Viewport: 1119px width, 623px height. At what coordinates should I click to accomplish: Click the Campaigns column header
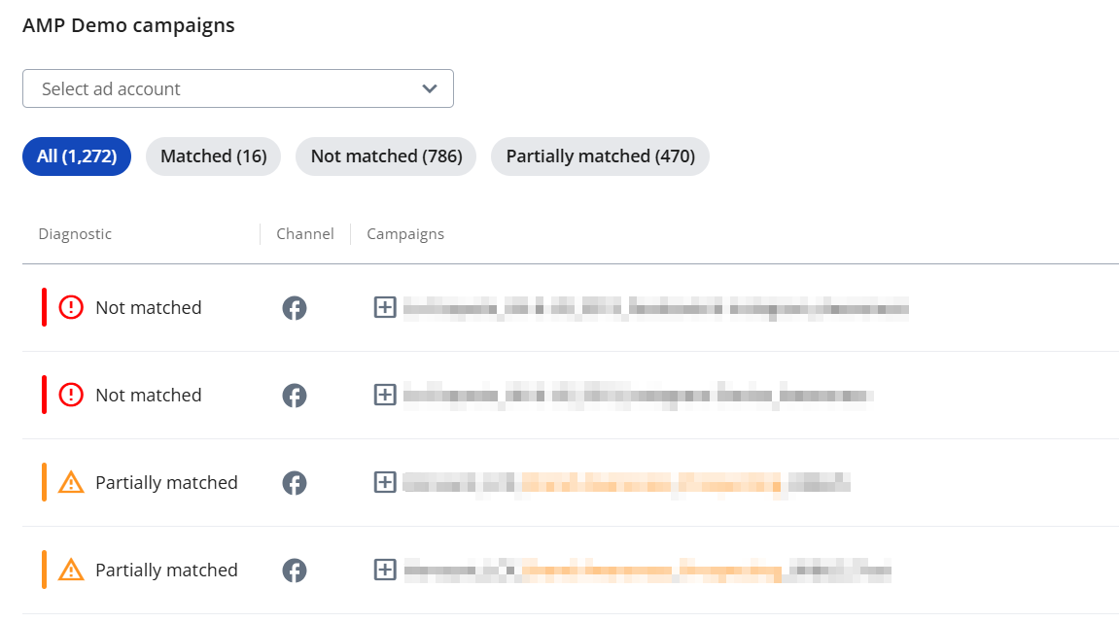point(405,234)
